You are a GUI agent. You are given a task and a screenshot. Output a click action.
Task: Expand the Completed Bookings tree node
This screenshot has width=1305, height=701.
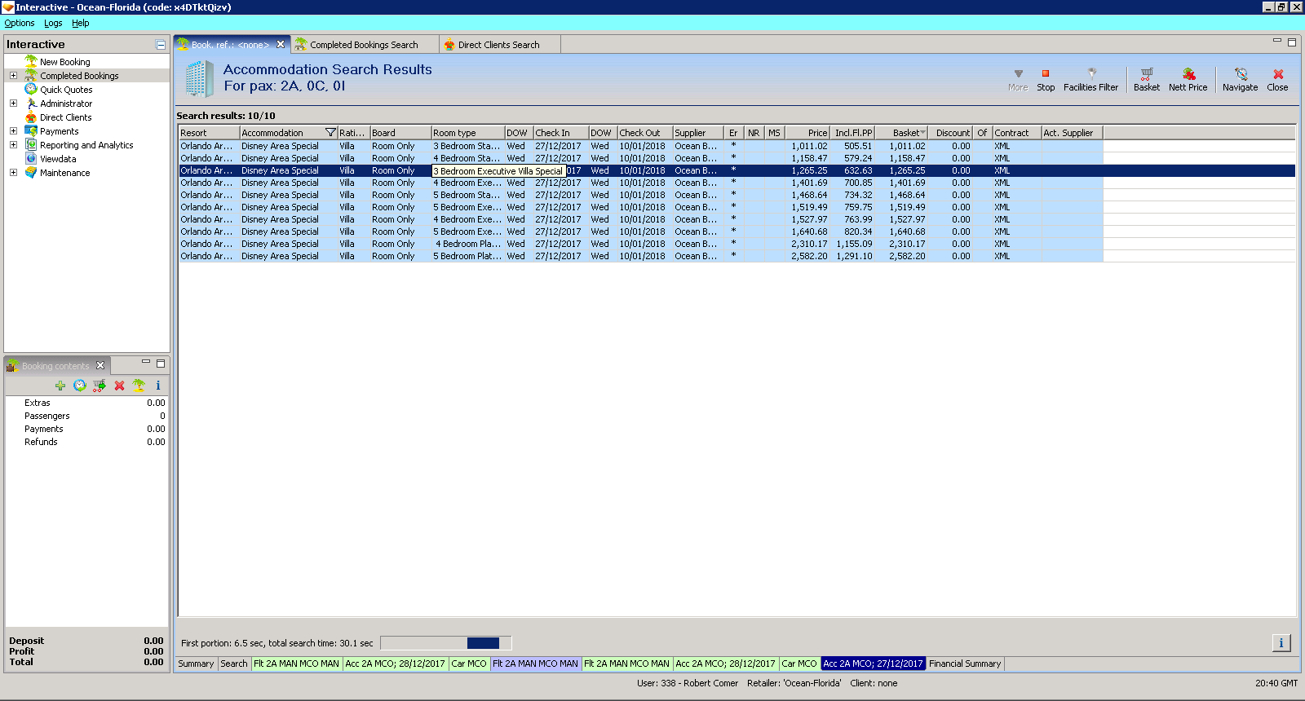coord(13,76)
